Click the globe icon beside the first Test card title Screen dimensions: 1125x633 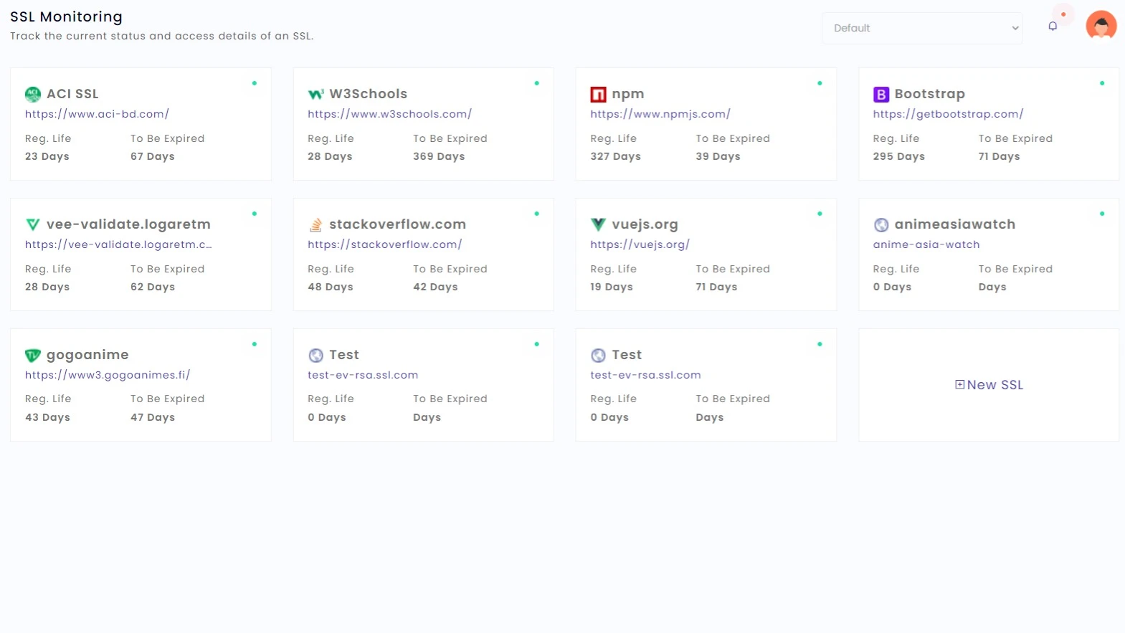[315, 356]
